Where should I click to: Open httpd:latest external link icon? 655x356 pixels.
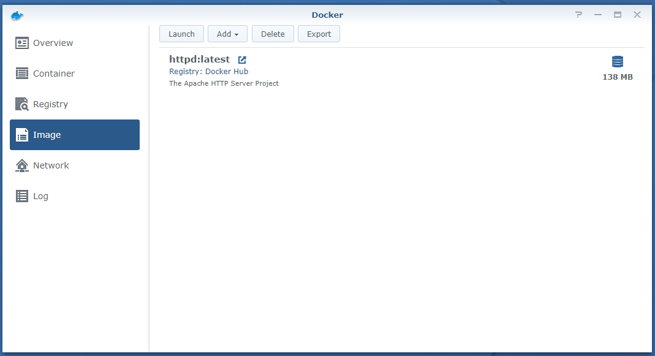242,60
